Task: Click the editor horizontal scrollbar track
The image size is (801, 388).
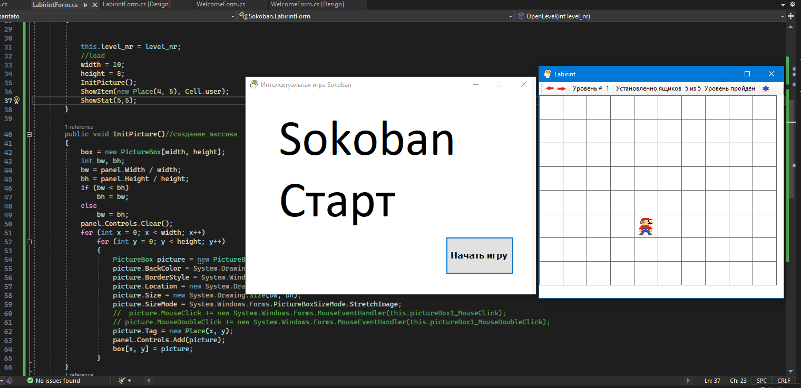Action: [418, 380]
